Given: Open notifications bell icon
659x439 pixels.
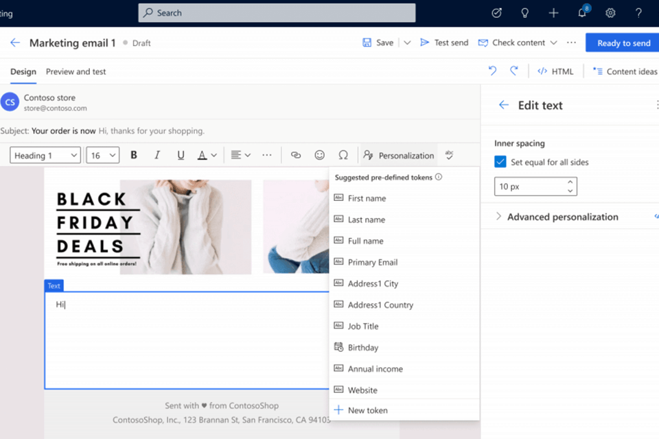Looking at the screenshot, I should [x=582, y=13].
